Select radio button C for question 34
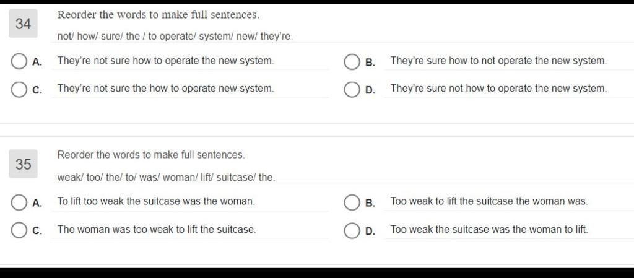This screenshot has width=634, height=278. (x=19, y=89)
